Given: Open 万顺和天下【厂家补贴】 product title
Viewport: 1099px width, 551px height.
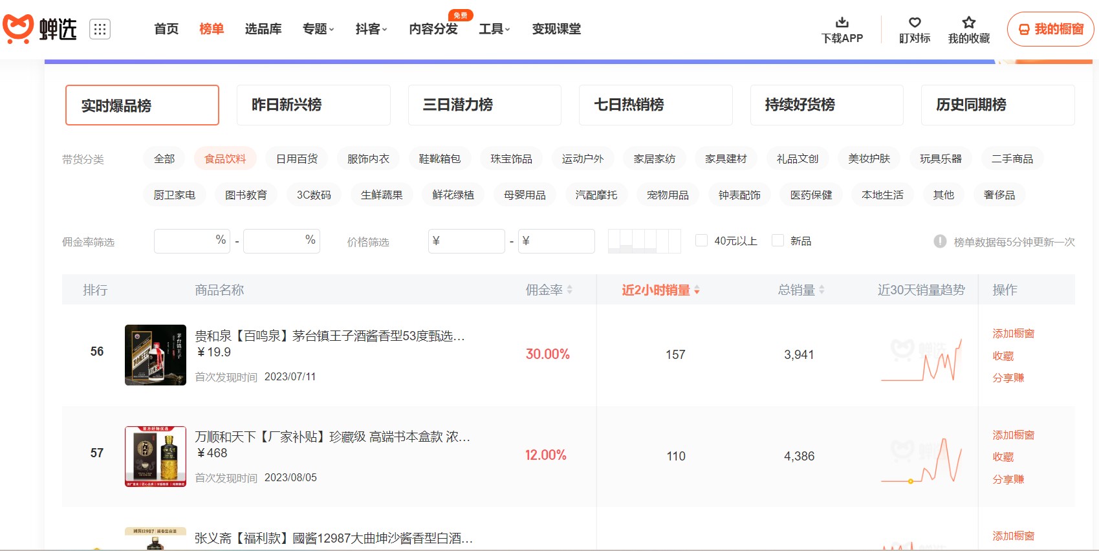Looking at the screenshot, I should 332,437.
